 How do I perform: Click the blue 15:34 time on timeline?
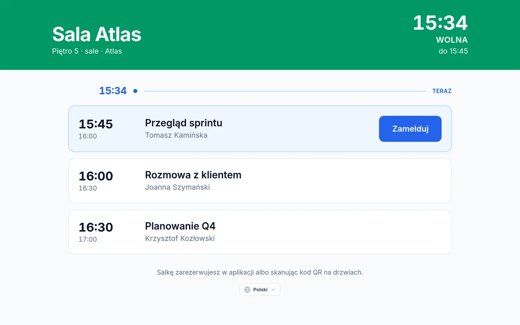point(113,91)
